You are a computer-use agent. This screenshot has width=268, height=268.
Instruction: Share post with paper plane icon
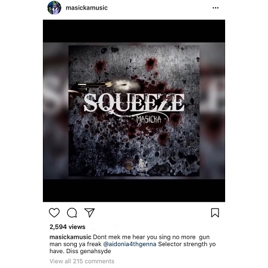coord(89,213)
